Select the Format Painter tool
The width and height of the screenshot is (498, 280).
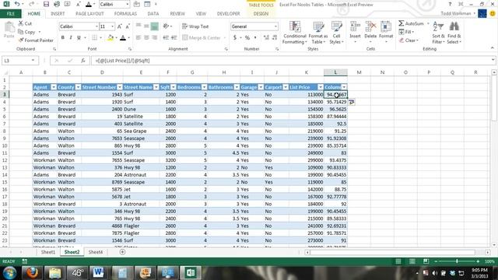click(x=36, y=40)
